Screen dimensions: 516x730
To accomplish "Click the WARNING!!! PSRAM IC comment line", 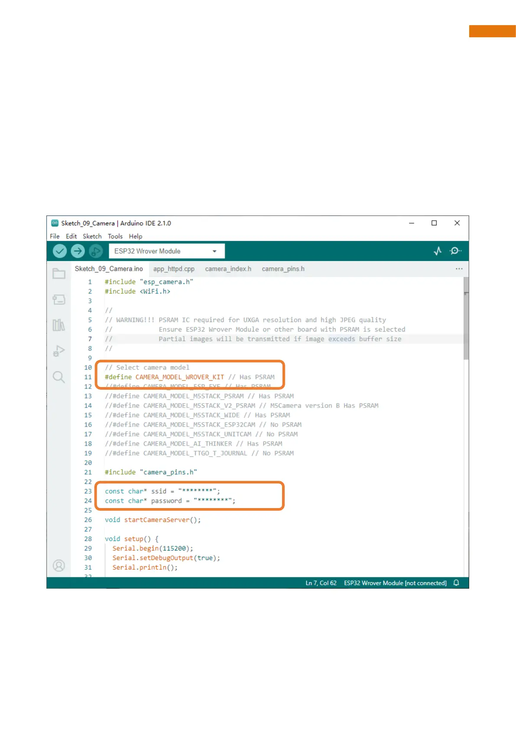I will (245, 320).
